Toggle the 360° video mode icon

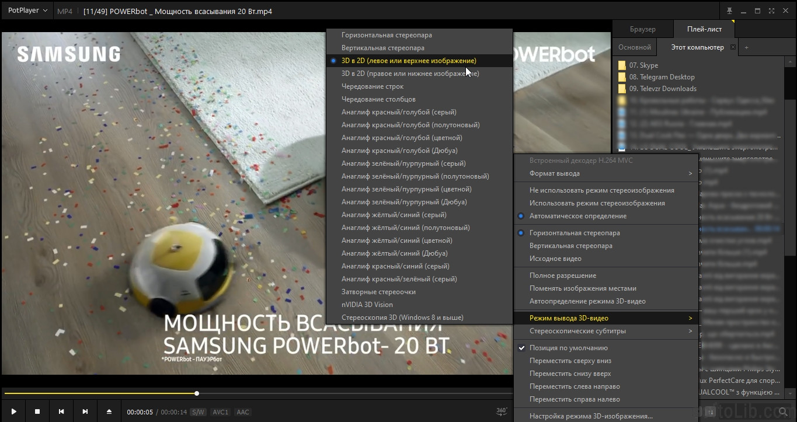pyautogui.click(x=502, y=411)
